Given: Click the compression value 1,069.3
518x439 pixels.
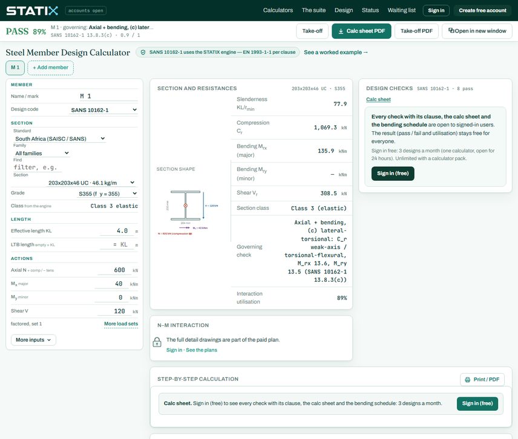Looking at the screenshot, I should [x=326, y=128].
